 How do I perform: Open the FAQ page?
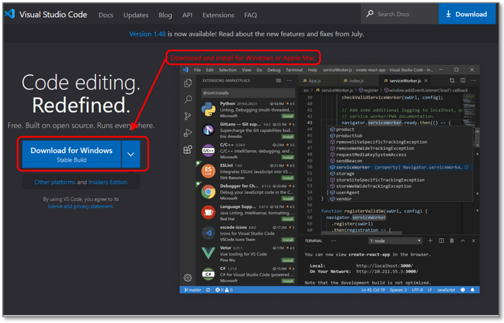(x=250, y=15)
